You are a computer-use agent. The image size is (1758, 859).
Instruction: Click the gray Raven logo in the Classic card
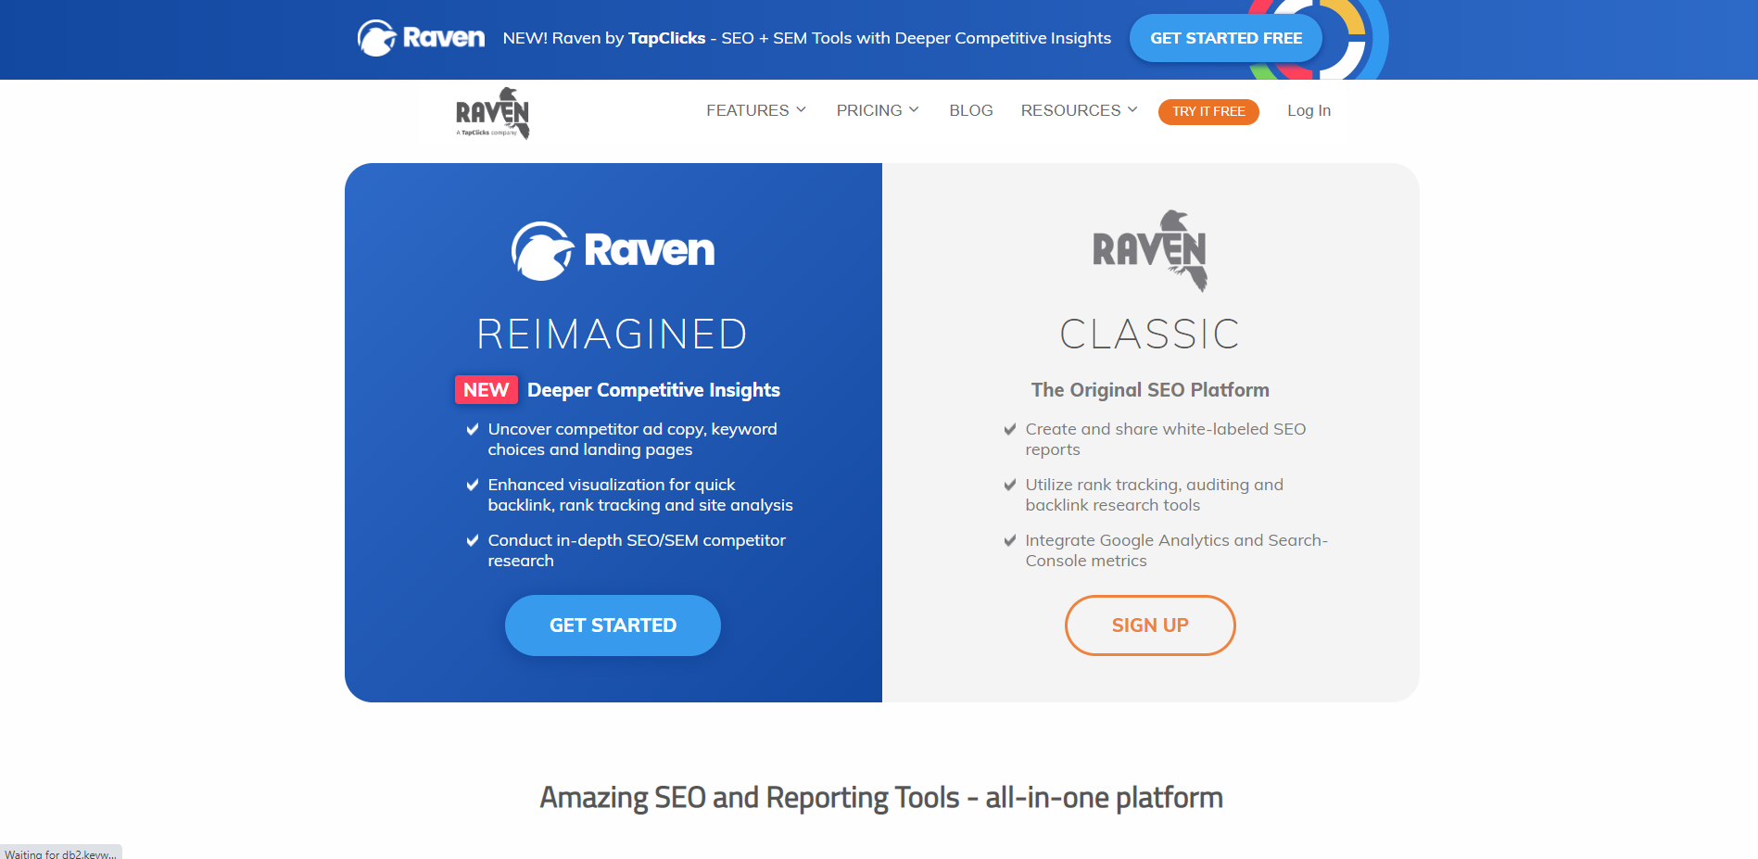point(1150,250)
